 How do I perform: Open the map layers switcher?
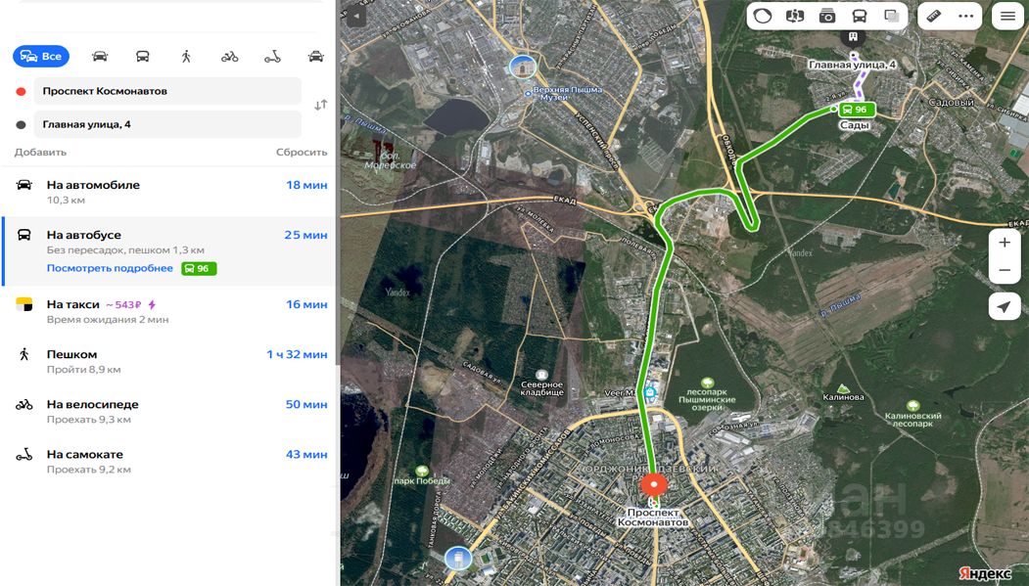(x=891, y=16)
